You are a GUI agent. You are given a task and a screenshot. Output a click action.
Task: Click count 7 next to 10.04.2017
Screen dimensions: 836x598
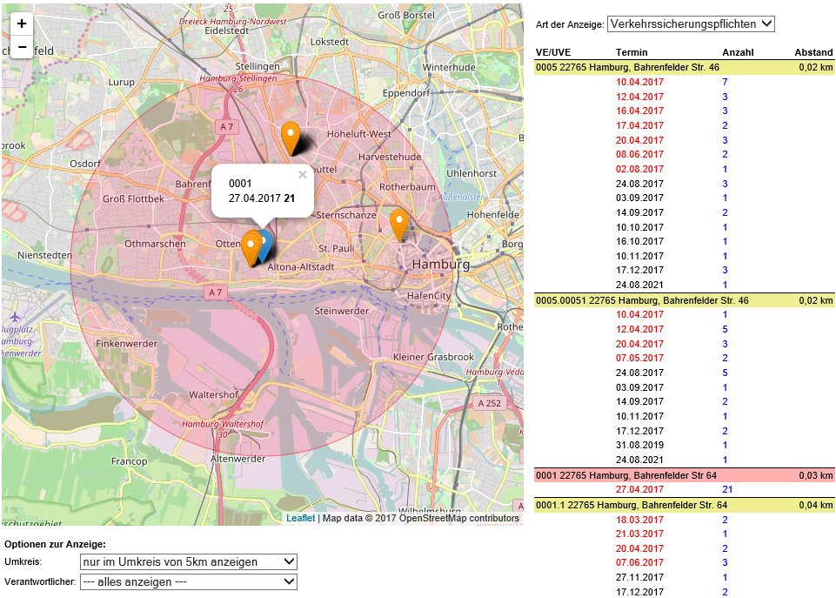tap(726, 82)
